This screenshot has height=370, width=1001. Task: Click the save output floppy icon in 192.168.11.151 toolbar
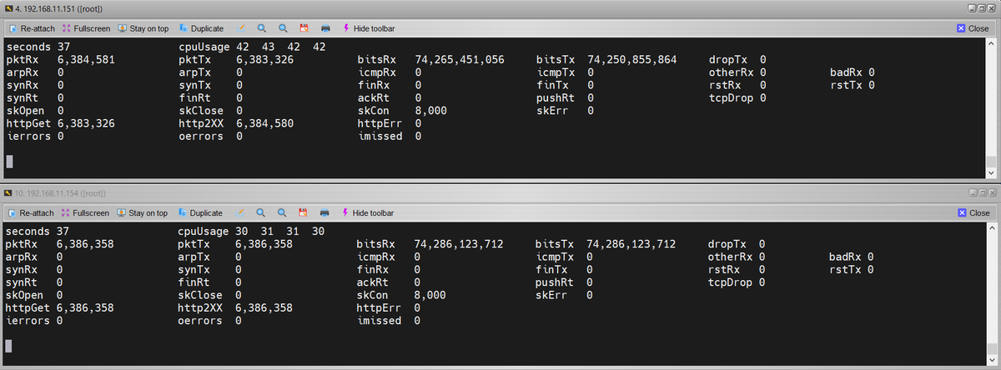pyautogui.click(x=303, y=28)
